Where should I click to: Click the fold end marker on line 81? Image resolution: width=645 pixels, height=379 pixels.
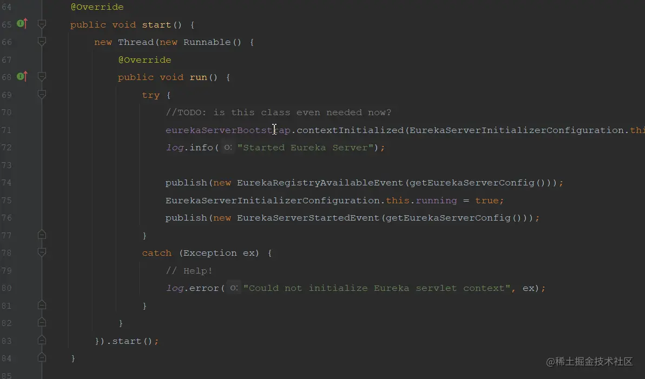[42, 305]
